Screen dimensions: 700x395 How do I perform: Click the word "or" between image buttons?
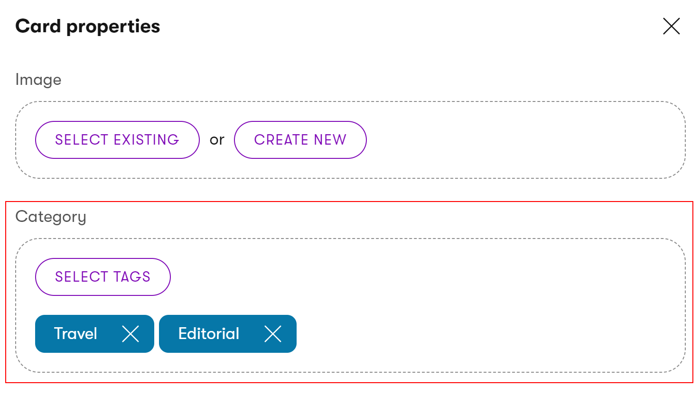click(217, 140)
